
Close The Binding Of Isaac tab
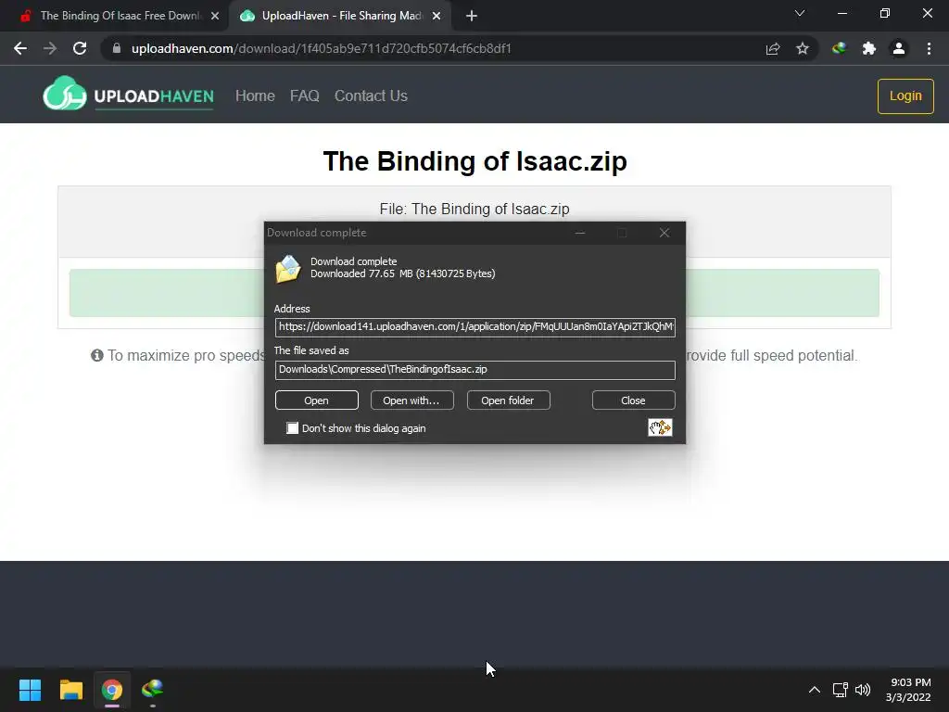coord(215,16)
